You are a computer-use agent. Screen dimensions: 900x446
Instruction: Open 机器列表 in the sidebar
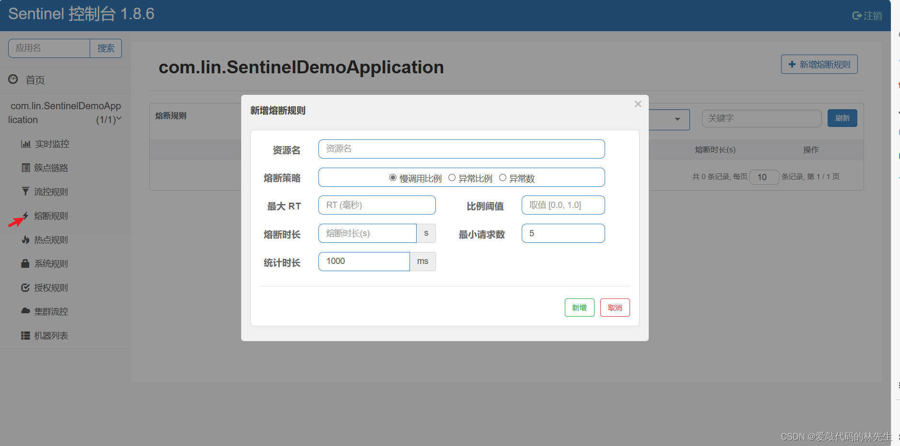(x=51, y=335)
